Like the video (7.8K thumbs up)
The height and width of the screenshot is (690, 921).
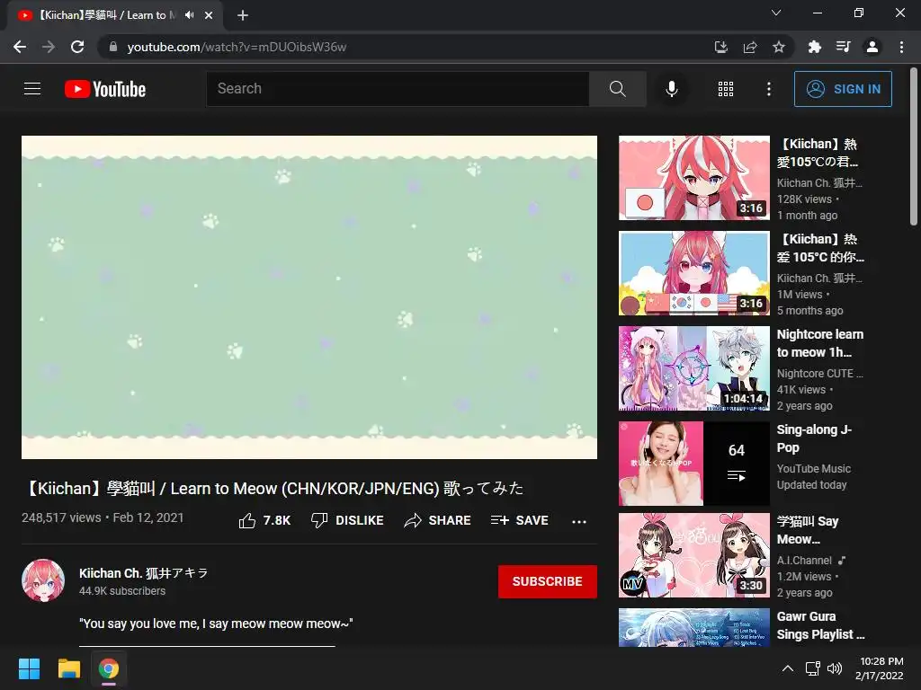264,520
